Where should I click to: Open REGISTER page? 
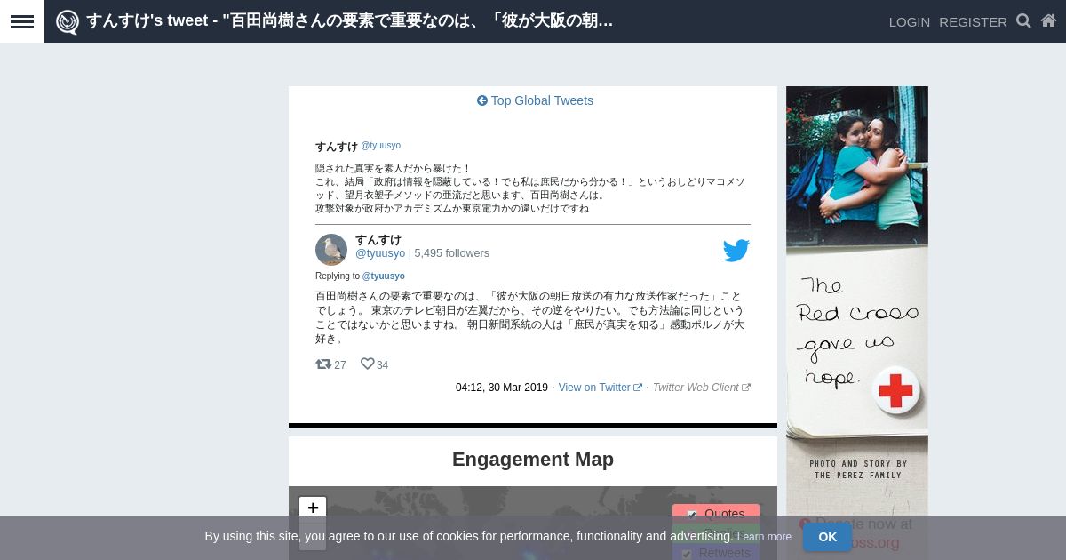[973, 22]
